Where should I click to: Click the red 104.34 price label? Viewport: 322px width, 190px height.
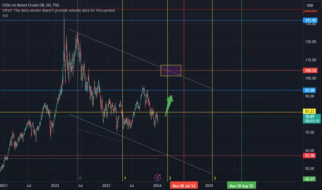click(x=310, y=70)
